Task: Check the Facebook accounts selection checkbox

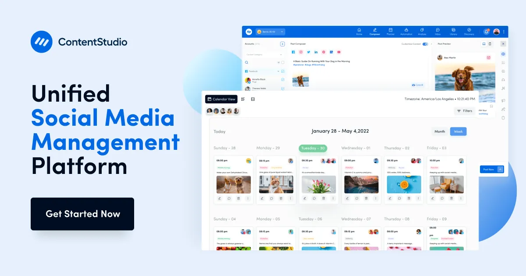Action: click(x=283, y=71)
